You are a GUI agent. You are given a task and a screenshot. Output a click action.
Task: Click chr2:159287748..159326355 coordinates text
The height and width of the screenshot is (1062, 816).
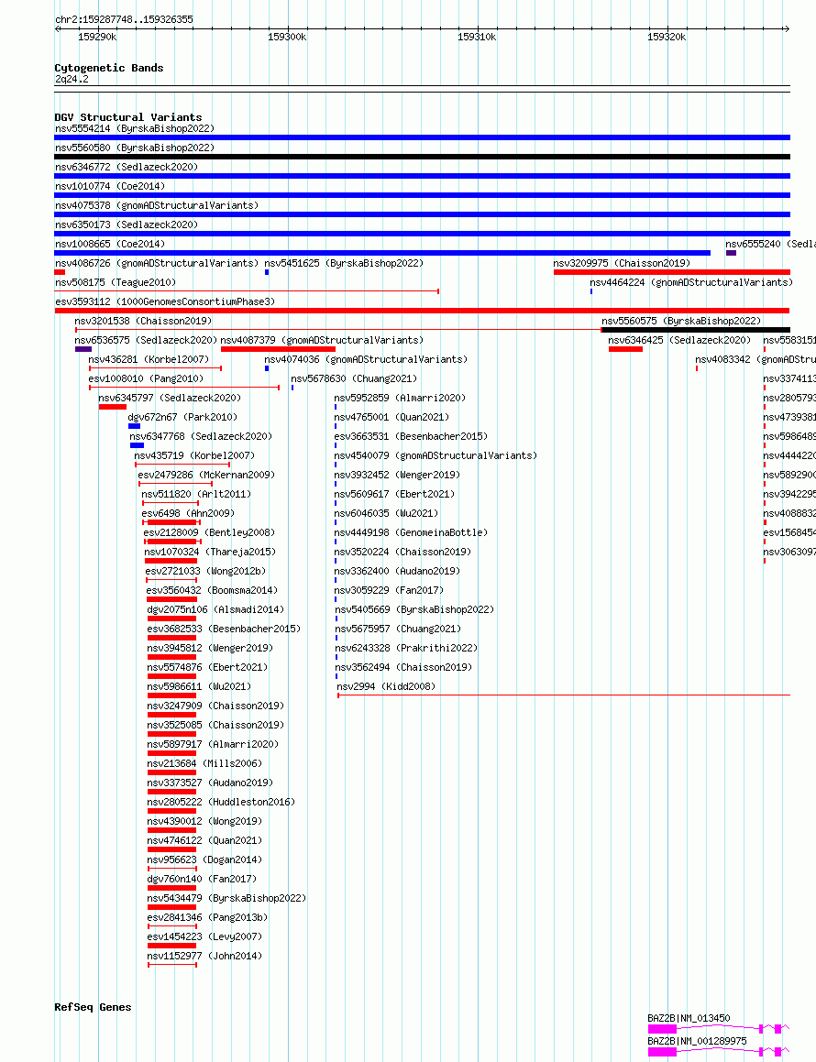pyautogui.click(x=124, y=19)
